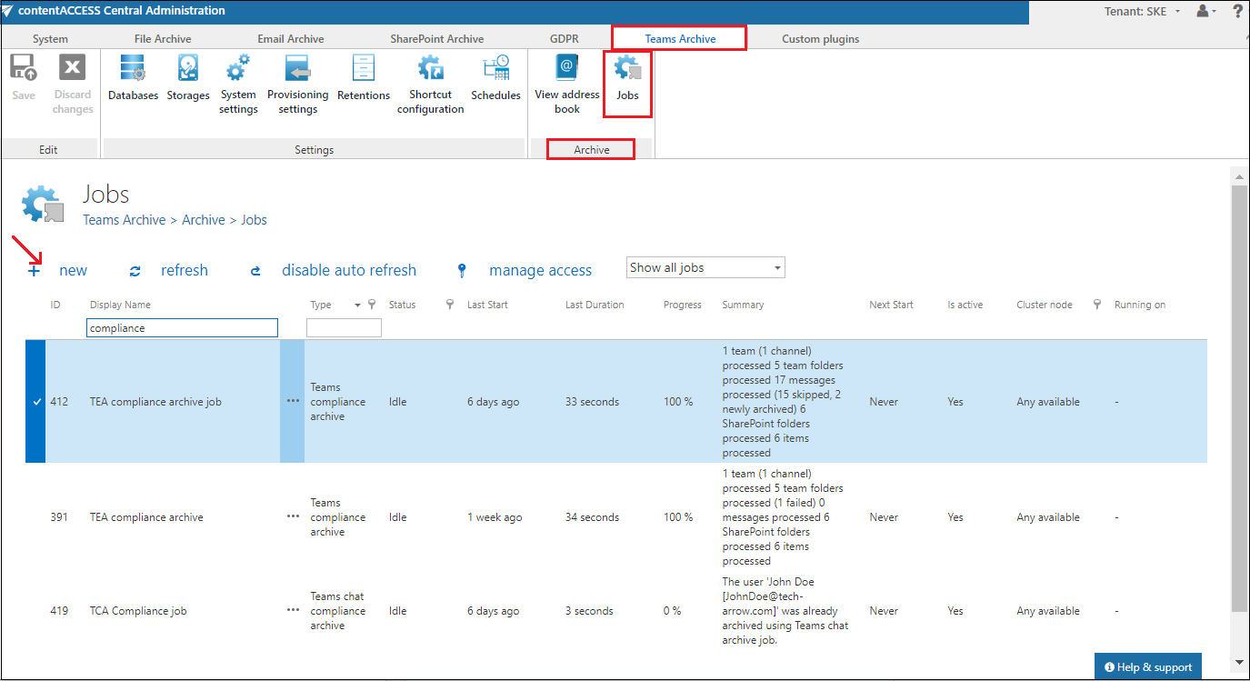The height and width of the screenshot is (681, 1250).
Task: Open the Type column sort arrow
Action: coord(357,305)
